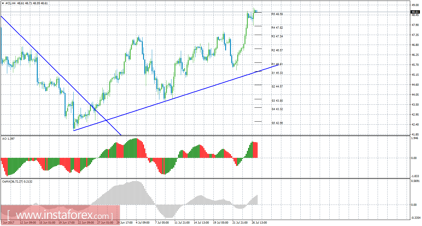Select the R3 47.34 pivot label
This screenshot has height=226, width=422.
click(x=277, y=36)
